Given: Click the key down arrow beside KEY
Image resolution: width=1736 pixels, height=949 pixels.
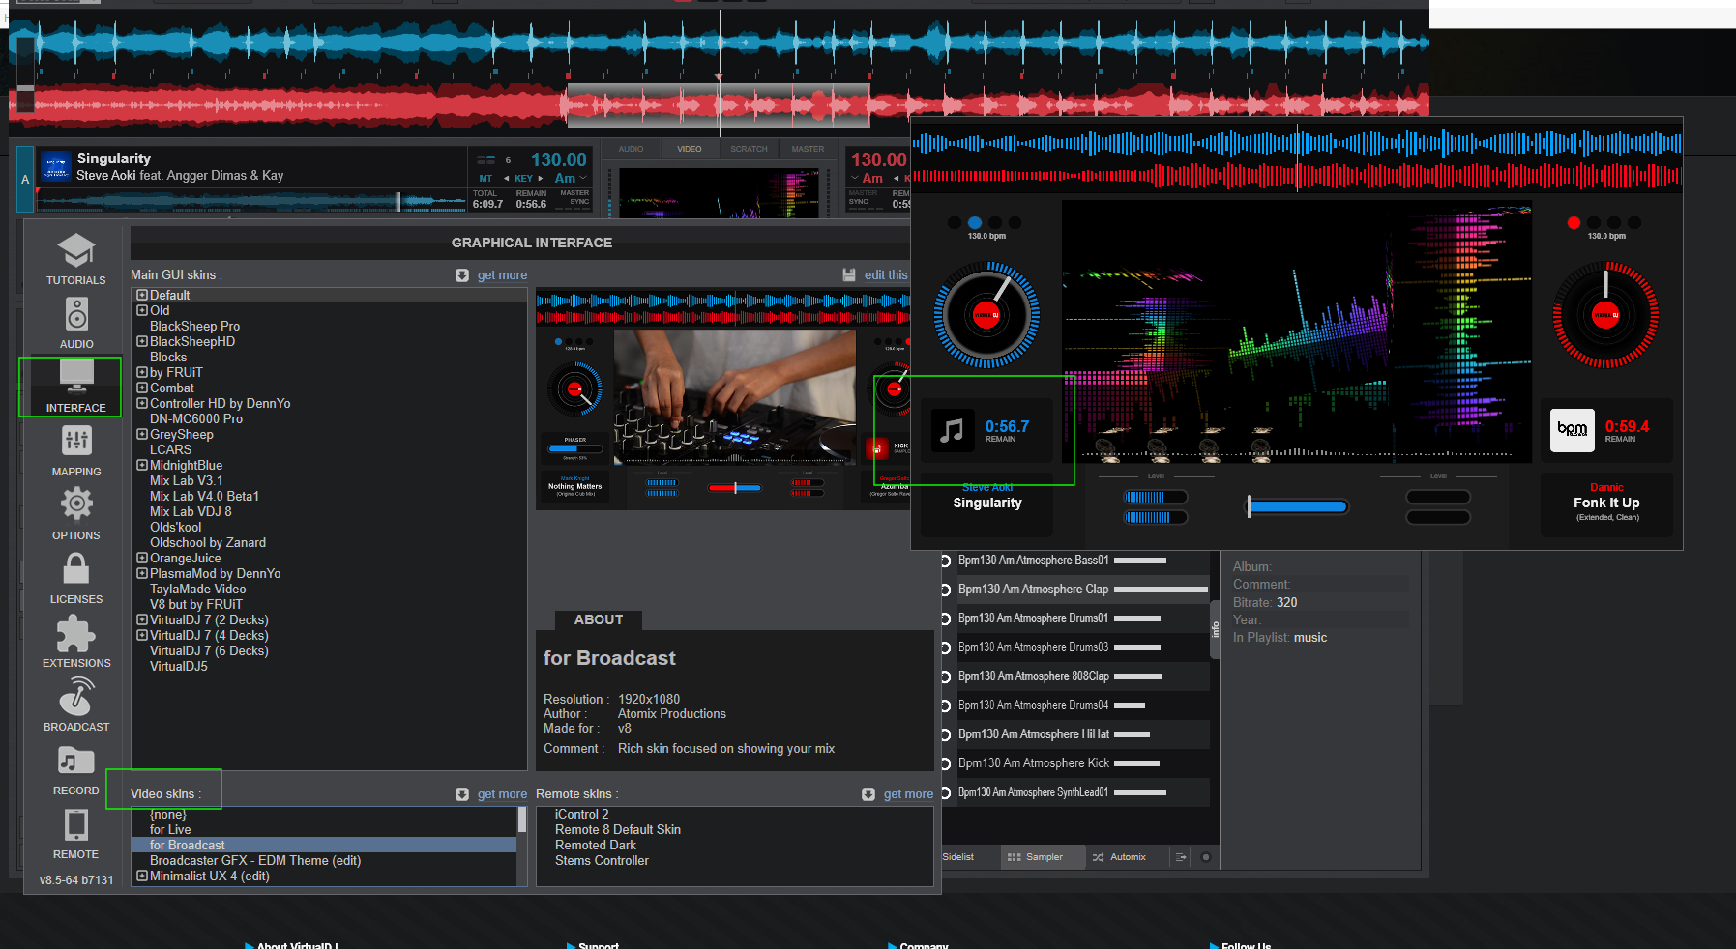Looking at the screenshot, I should (506, 179).
